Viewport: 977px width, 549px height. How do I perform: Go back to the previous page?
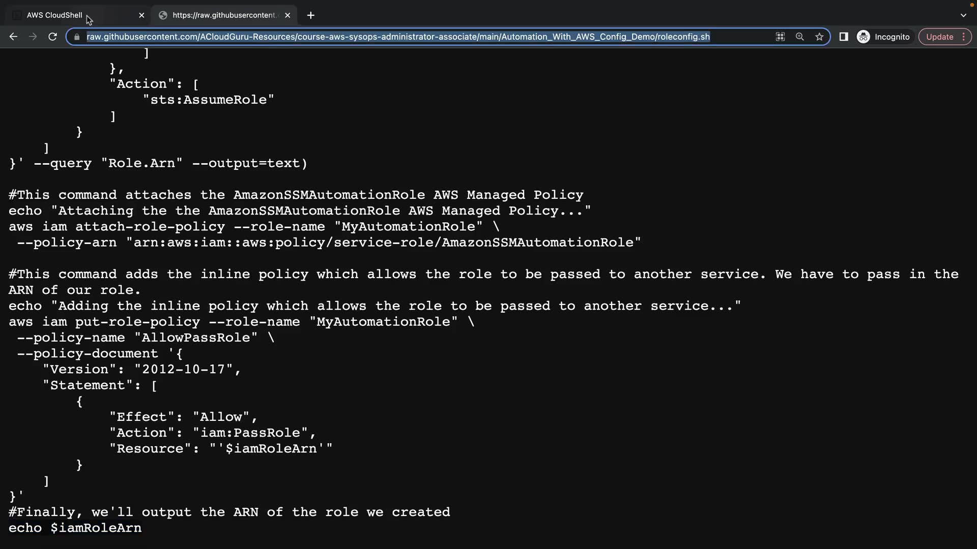tap(14, 37)
